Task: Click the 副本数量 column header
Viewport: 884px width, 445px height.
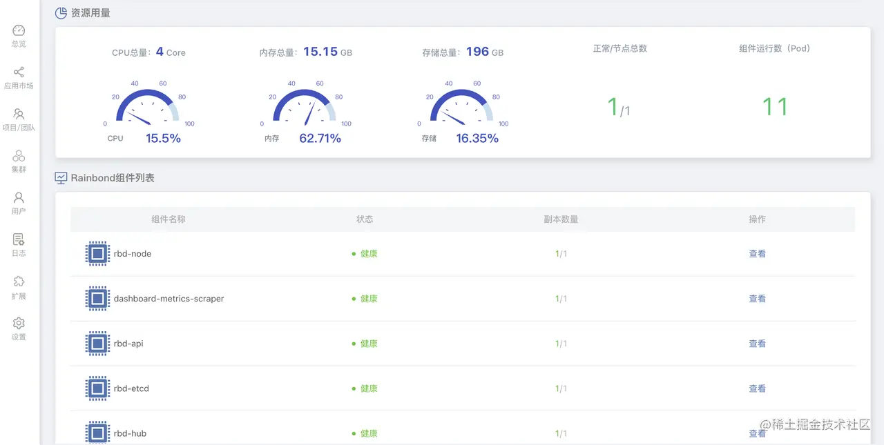Action: click(x=561, y=219)
